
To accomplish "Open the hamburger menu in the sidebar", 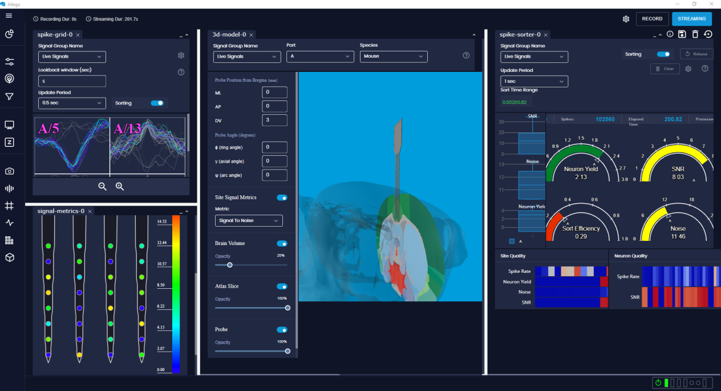I will point(9,15).
